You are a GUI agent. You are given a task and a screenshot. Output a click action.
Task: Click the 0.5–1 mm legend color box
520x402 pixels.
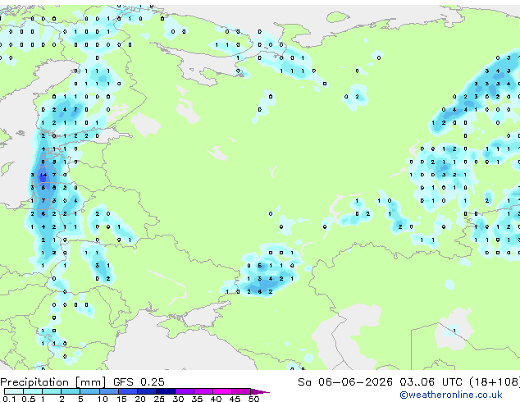[33, 391]
